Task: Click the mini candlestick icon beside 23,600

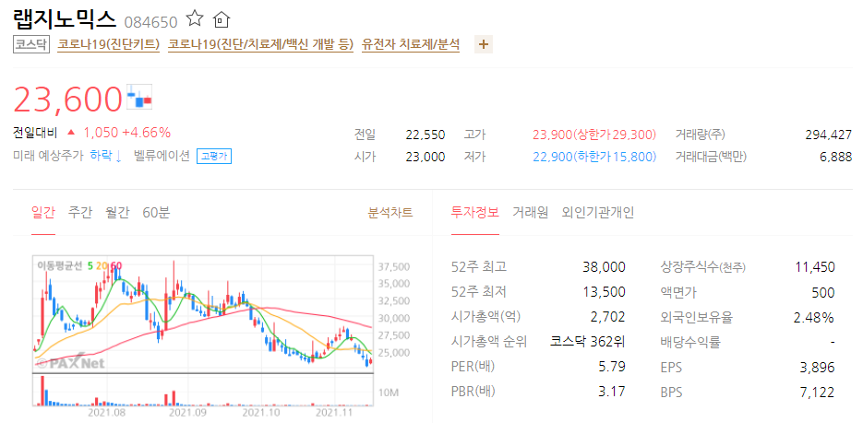Action: pyautogui.click(x=139, y=98)
